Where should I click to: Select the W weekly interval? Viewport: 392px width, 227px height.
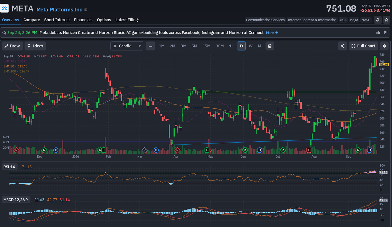[251, 46]
